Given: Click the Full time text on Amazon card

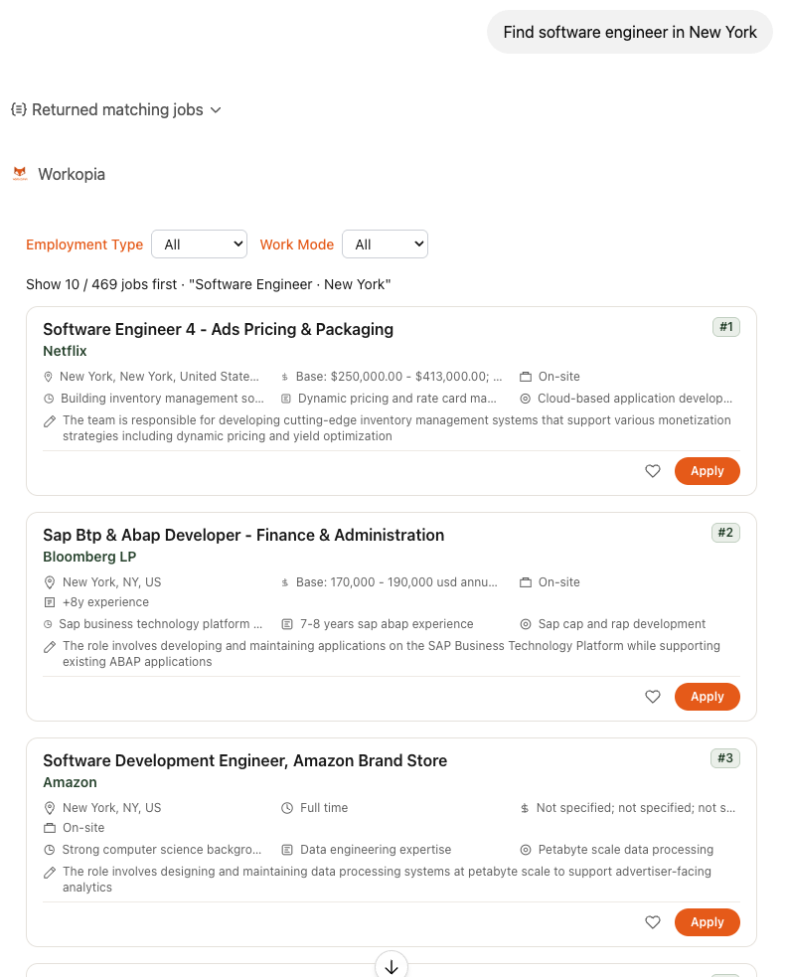Looking at the screenshot, I should tap(324, 807).
